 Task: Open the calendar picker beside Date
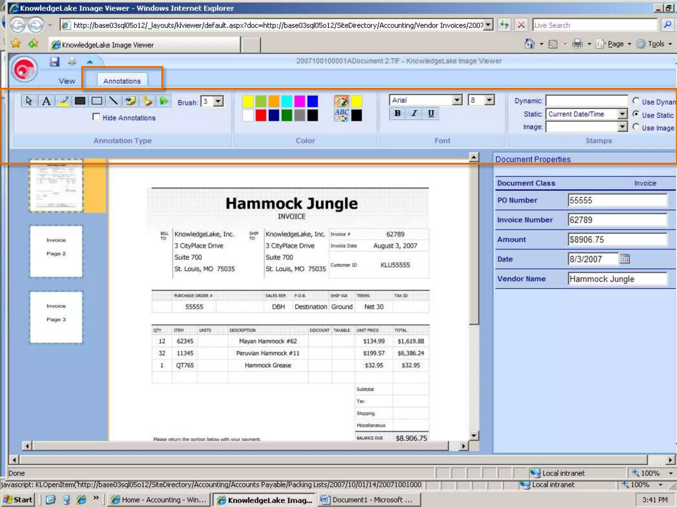pos(624,259)
